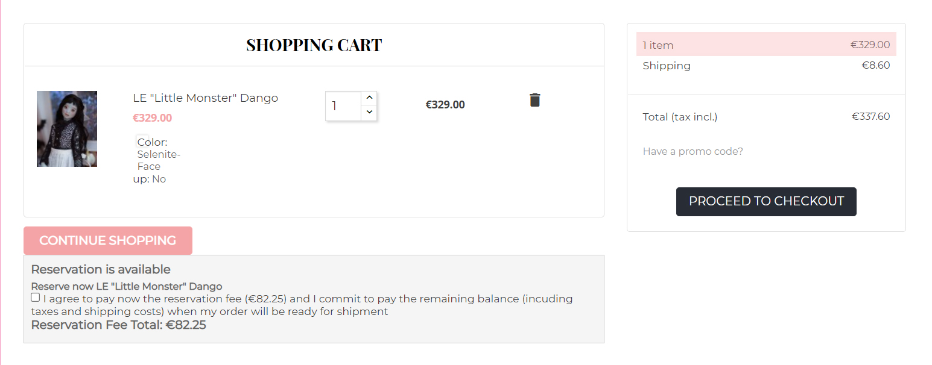Tick the reservation fee agreement checkbox

click(36, 298)
